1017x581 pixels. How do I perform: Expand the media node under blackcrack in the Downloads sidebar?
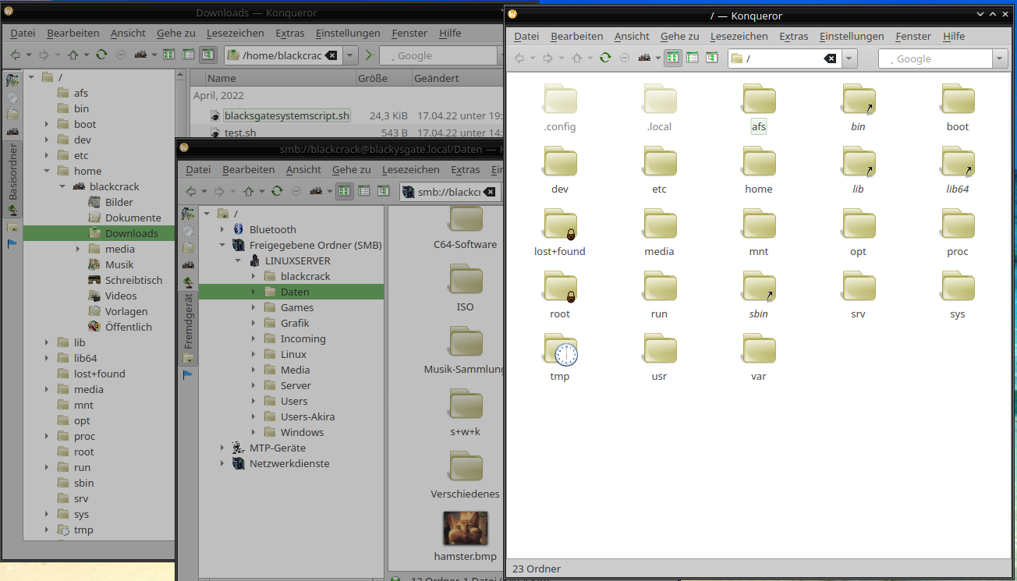pos(78,249)
